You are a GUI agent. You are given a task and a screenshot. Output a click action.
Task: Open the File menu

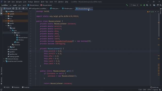point(5,2)
